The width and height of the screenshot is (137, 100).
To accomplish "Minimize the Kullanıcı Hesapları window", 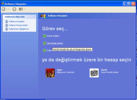I will tap(125, 4).
